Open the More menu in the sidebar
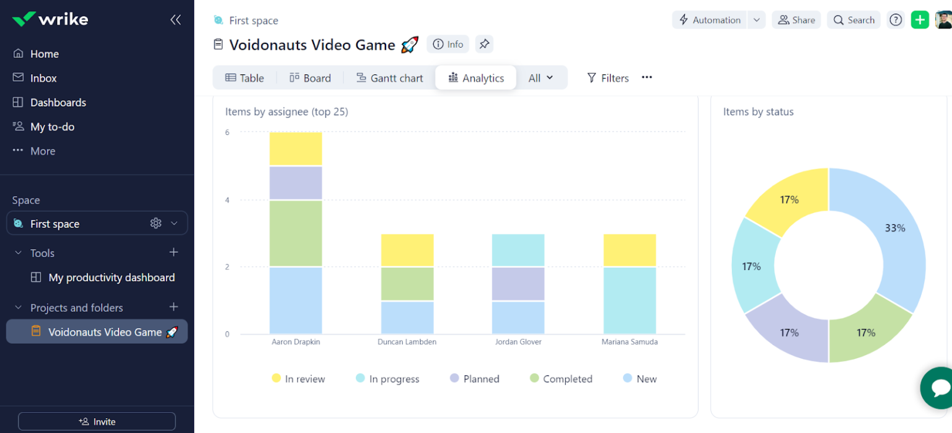952x433 pixels. click(42, 151)
